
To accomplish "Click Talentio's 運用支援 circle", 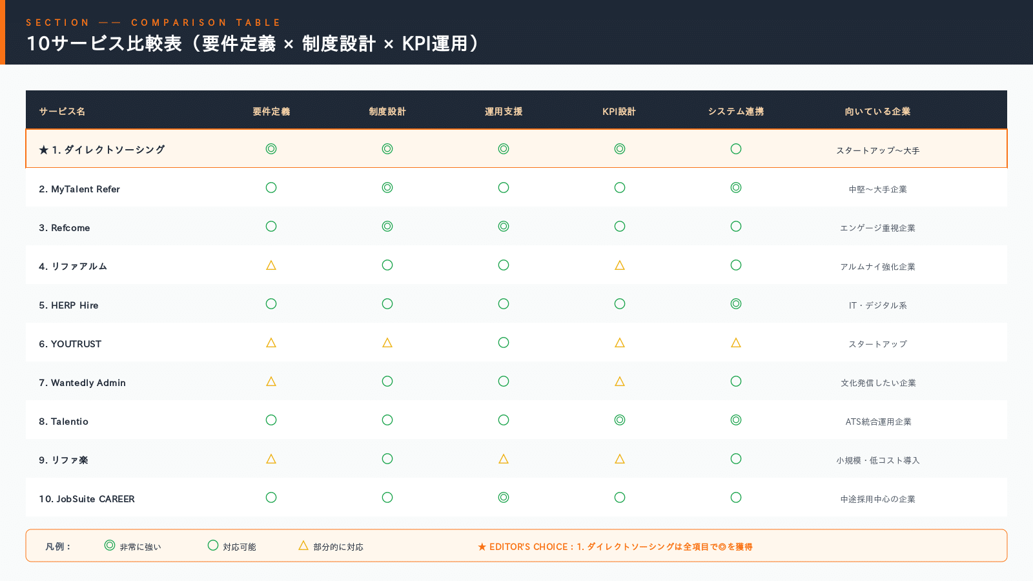I will 504,420.
